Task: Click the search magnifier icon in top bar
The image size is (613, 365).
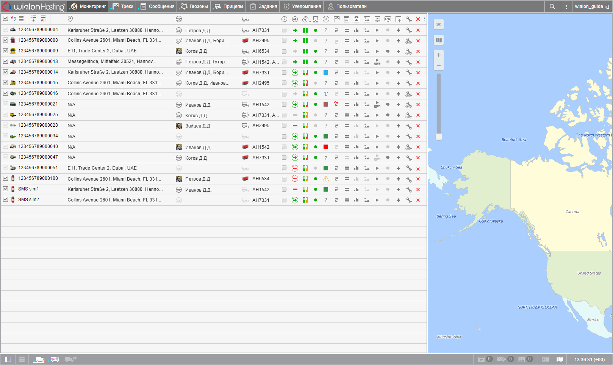Action: pos(552,6)
